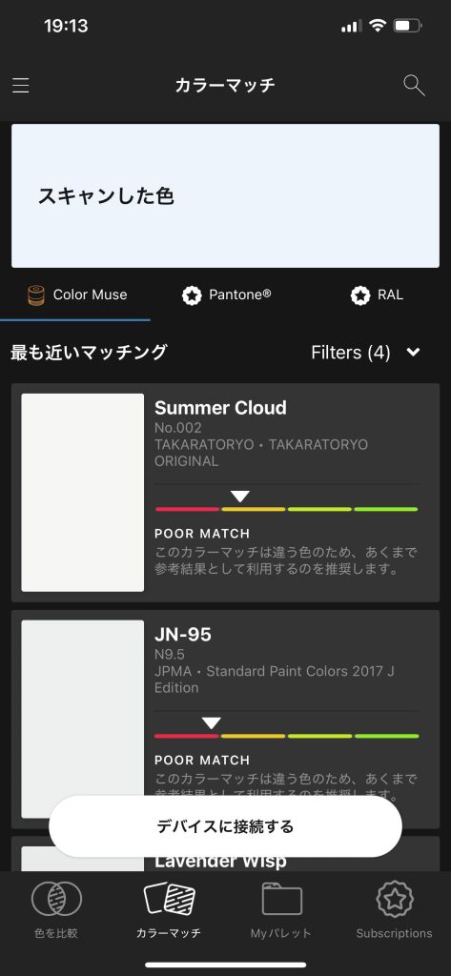The height and width of the screenshot is (976, 451).
Task: Switch to the RAL tab
Action: point(377,295)
